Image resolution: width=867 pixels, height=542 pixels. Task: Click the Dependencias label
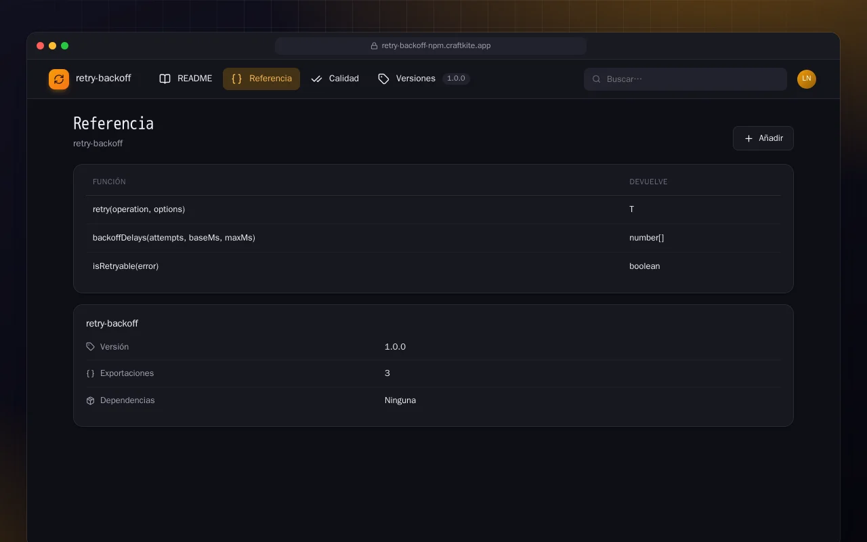point(127,400)
